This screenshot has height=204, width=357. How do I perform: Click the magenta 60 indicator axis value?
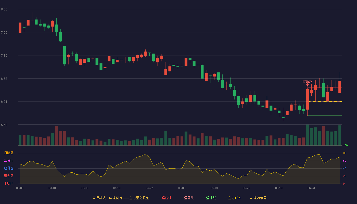[345, 161]
